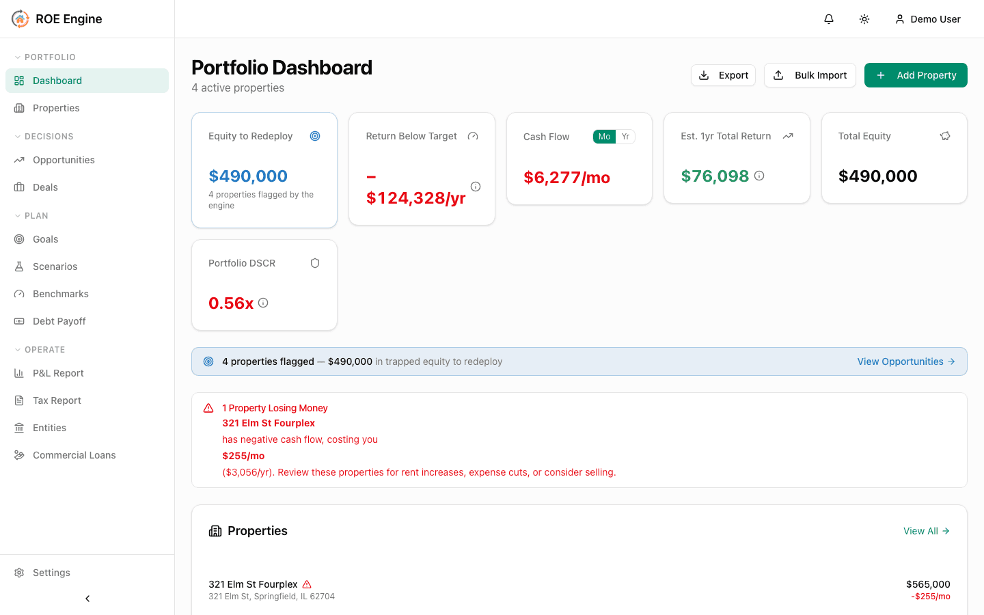The width and height of the screenshot is (984, 615).
Task: Collapse the DECISIONS sidebar section
Action: coord(44,137)
